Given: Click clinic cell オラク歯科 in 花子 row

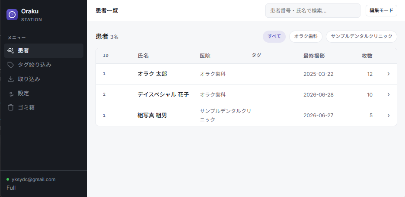Looking at the screenshot, I should [x=213, y=94].
